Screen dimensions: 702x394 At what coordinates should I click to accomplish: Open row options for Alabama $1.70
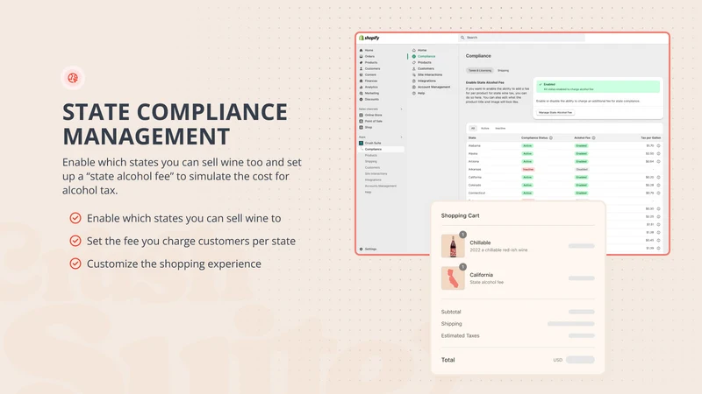(659, 145)
